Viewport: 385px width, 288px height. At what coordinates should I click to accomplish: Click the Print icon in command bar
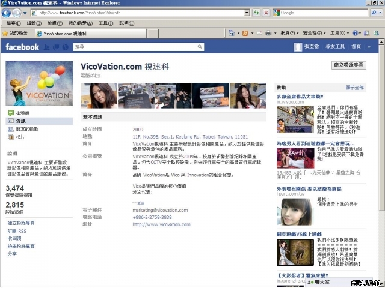tap(268, 33)
